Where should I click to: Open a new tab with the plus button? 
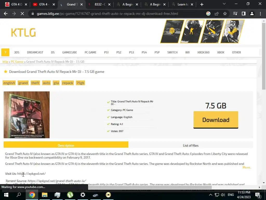click(x=202, y=4)
